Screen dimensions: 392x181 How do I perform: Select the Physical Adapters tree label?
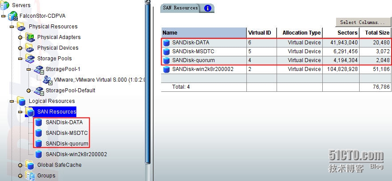59,37
